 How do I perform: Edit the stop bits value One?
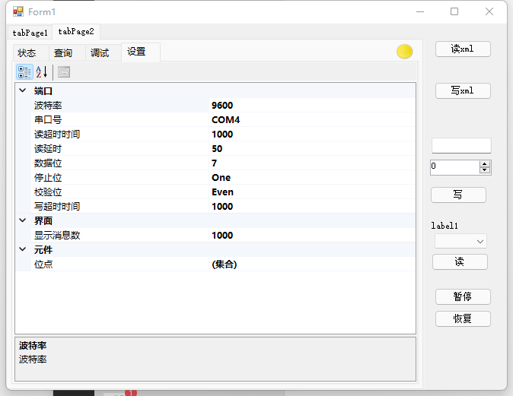312,177
